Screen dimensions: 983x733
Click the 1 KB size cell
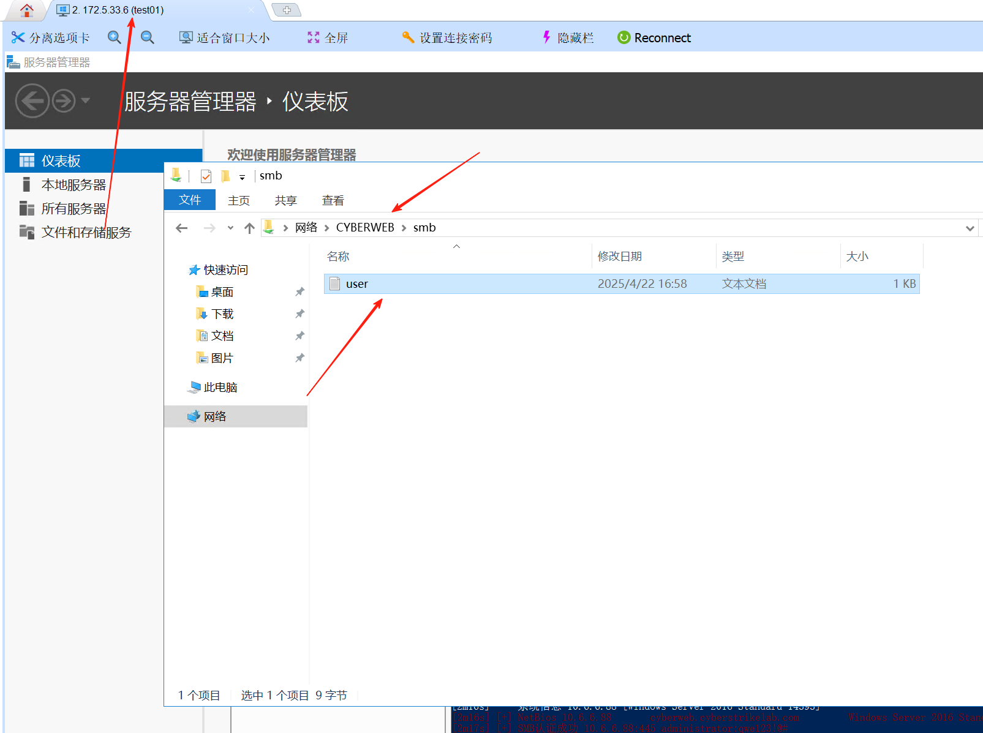point(905,284)
